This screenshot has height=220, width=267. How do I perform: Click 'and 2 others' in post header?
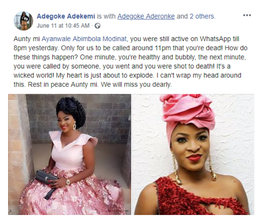point(196,17)
